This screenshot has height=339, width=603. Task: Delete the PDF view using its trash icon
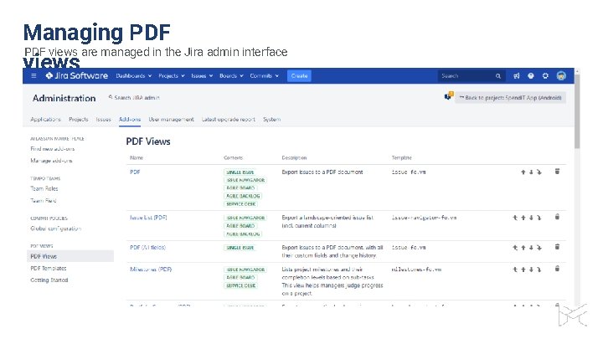click(557, 172)
